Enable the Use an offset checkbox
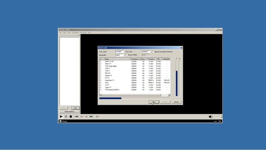266x150 pixels. (x=126, y=55)
